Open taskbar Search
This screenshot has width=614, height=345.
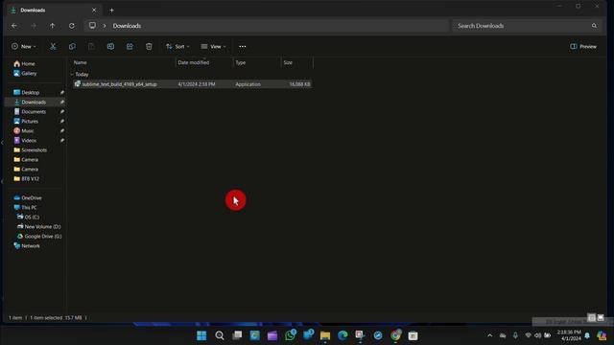pyautogui.click(x=220, y=335)
